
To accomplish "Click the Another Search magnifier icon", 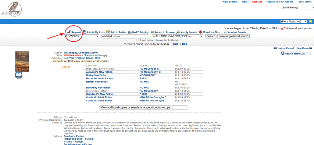I will coord(226,32).
